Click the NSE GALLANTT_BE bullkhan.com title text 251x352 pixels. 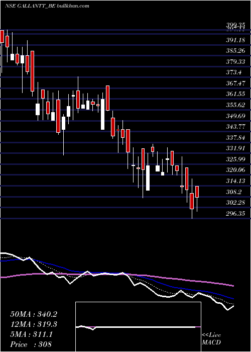(x=47, y=6)
